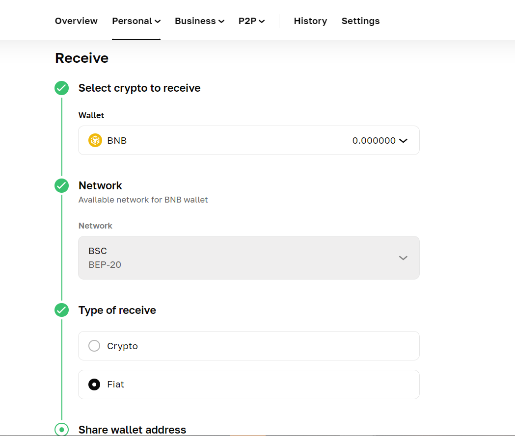This screenshot has width=515, height=436.
Task: Select the Crypto radio button
Action: [x=94, y=346]
